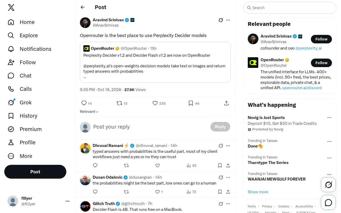Click Show more under What's happening
This screenshot has height=213, width=341.
pyautogui.click(x=258, y=192)
